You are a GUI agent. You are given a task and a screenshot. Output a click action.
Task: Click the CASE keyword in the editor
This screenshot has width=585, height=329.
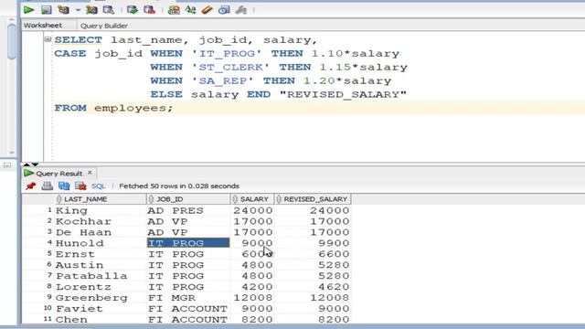(70, 54)
